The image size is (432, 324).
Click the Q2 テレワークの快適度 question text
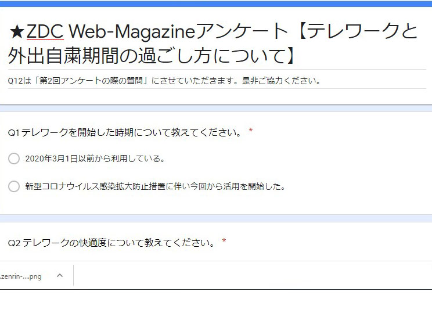[x=111, y=243]
